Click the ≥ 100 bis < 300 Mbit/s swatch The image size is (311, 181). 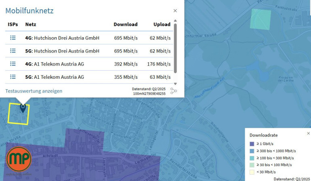(x=252, y=158)
